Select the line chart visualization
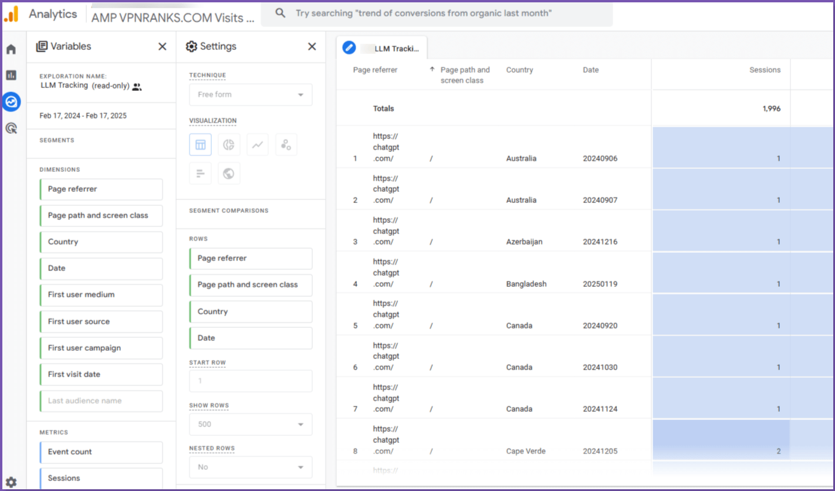This screenshot has height=491, width=835. (257, 145)
